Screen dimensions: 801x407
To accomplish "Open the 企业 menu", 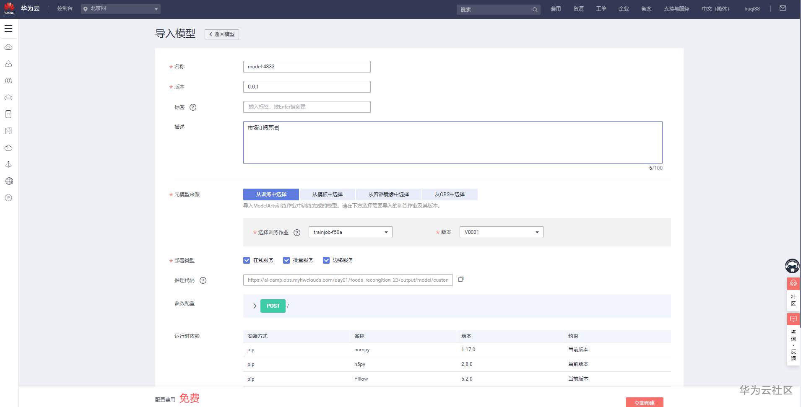I will pyautogui.click(x=624, y=9).
